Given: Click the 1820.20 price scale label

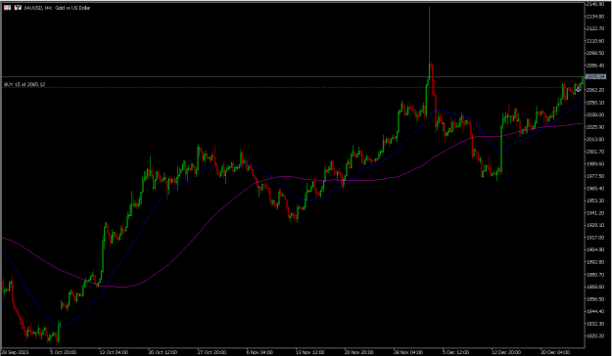Looking at the screenshot, I should [595, 335].
